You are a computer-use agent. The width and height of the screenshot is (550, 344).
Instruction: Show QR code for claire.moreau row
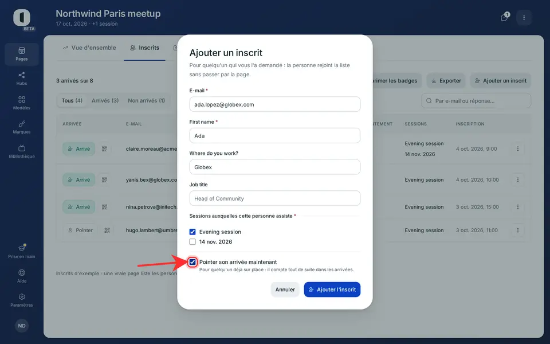104,149
